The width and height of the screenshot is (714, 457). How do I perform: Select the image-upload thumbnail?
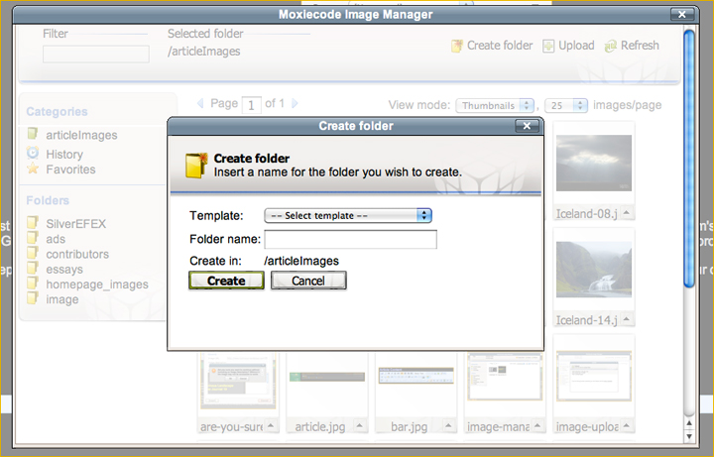pyautogui.click(x=594, y=377)
